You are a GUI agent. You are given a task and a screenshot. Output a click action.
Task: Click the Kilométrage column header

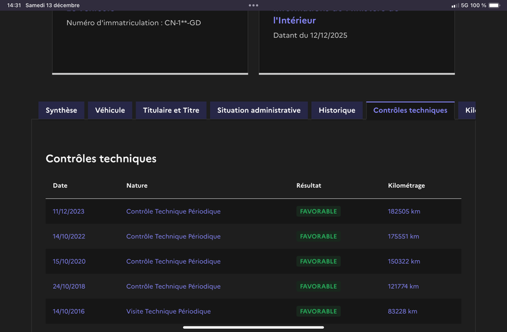[406, 186]
